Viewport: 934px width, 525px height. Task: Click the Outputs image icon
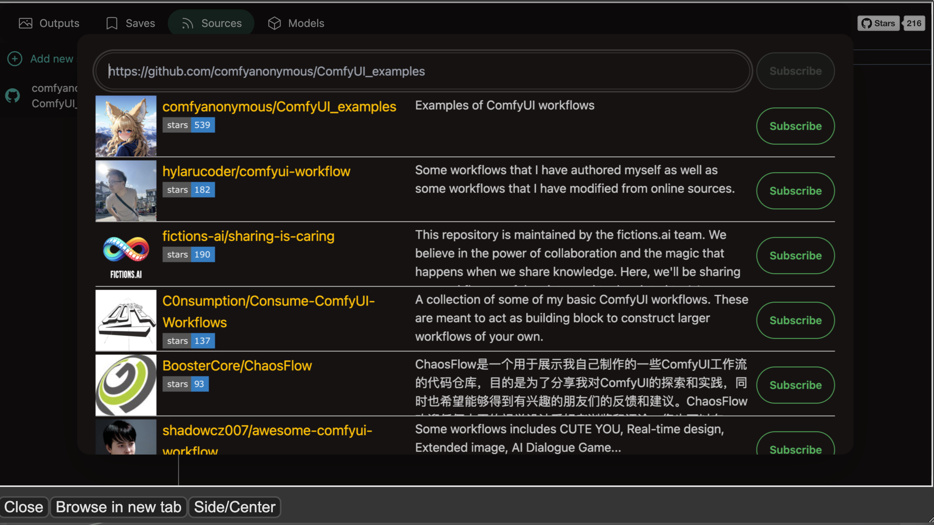(x=25, y=23)
